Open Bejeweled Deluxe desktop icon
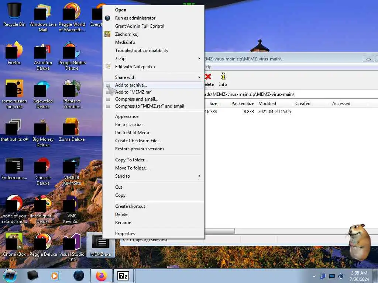This screenshot has width=378, height=283. tap(43, 94)
